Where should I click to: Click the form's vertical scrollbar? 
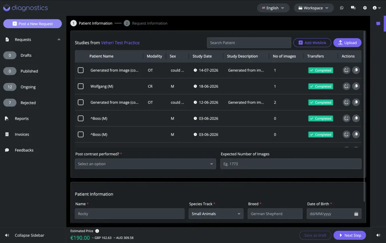364,116
